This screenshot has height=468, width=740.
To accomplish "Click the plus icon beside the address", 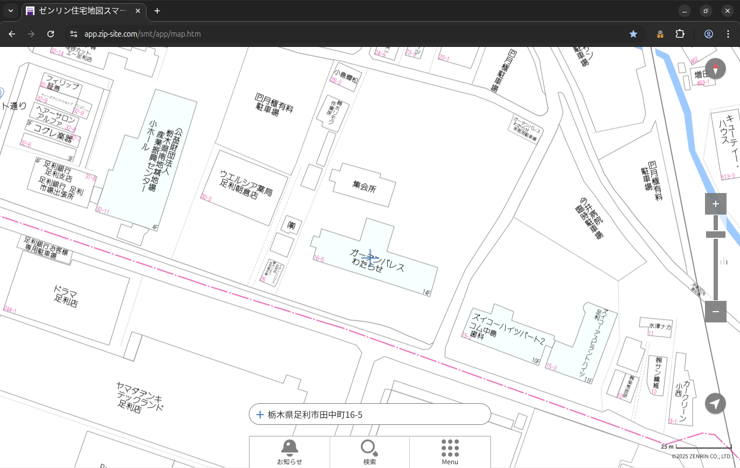I will point(260,415).
